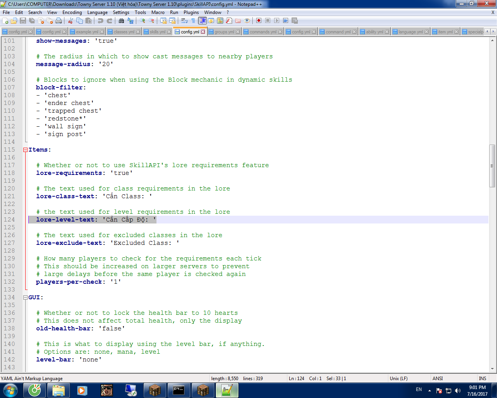The width and height of the screenshot is (497, 398).
Task: Click the Find and Replace icon
Action: (x=130, y=21)
